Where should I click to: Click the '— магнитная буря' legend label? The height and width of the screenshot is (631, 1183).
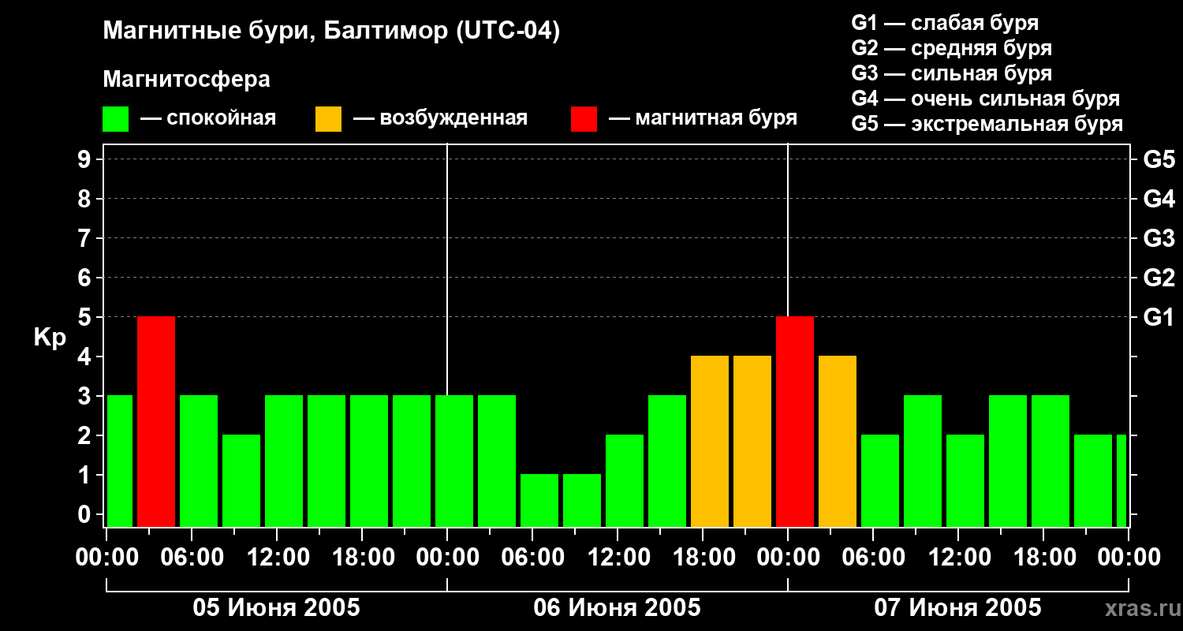[703, 118]
